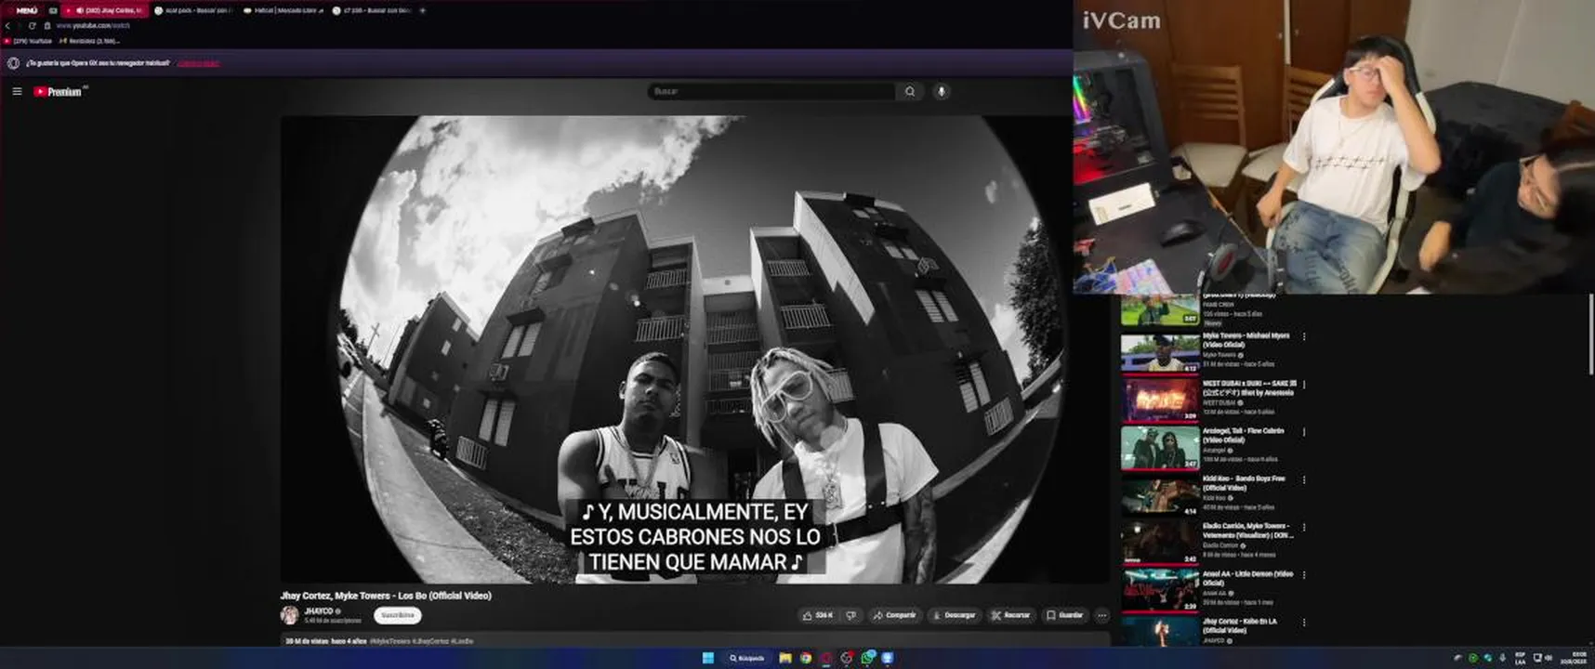Open the three-dot more actions under video
The width and height of the screenshot is (1595, 669).
pyautogui.click(x=1101, y=615)
